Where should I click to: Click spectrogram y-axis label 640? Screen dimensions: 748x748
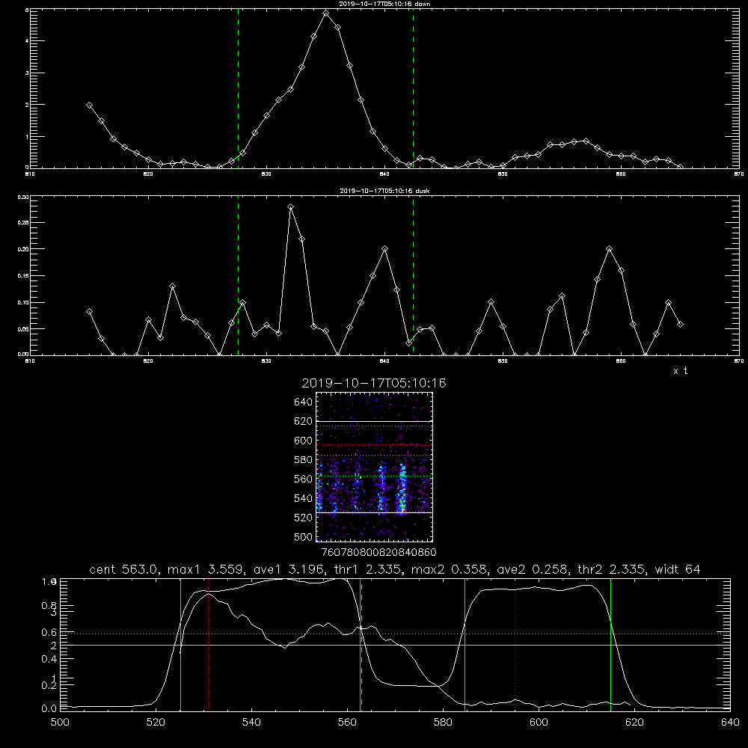tap(303, 402)
